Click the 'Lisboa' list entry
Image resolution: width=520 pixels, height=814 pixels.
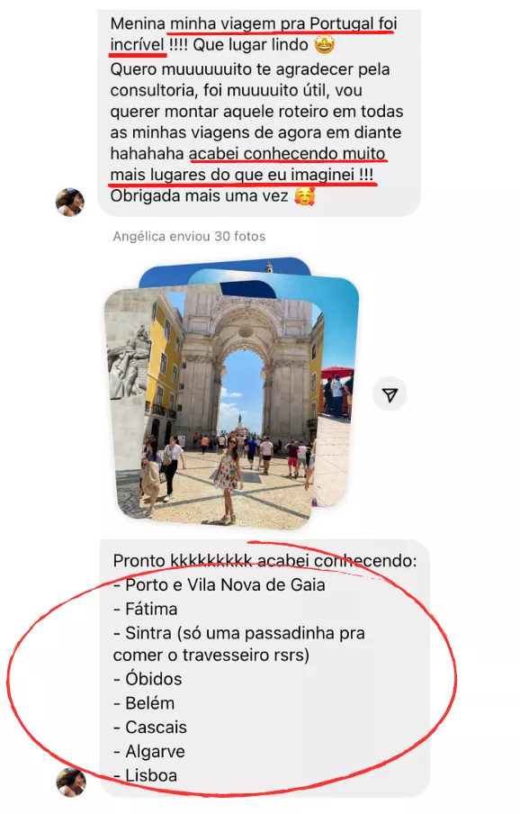click(x=145, y=775)
